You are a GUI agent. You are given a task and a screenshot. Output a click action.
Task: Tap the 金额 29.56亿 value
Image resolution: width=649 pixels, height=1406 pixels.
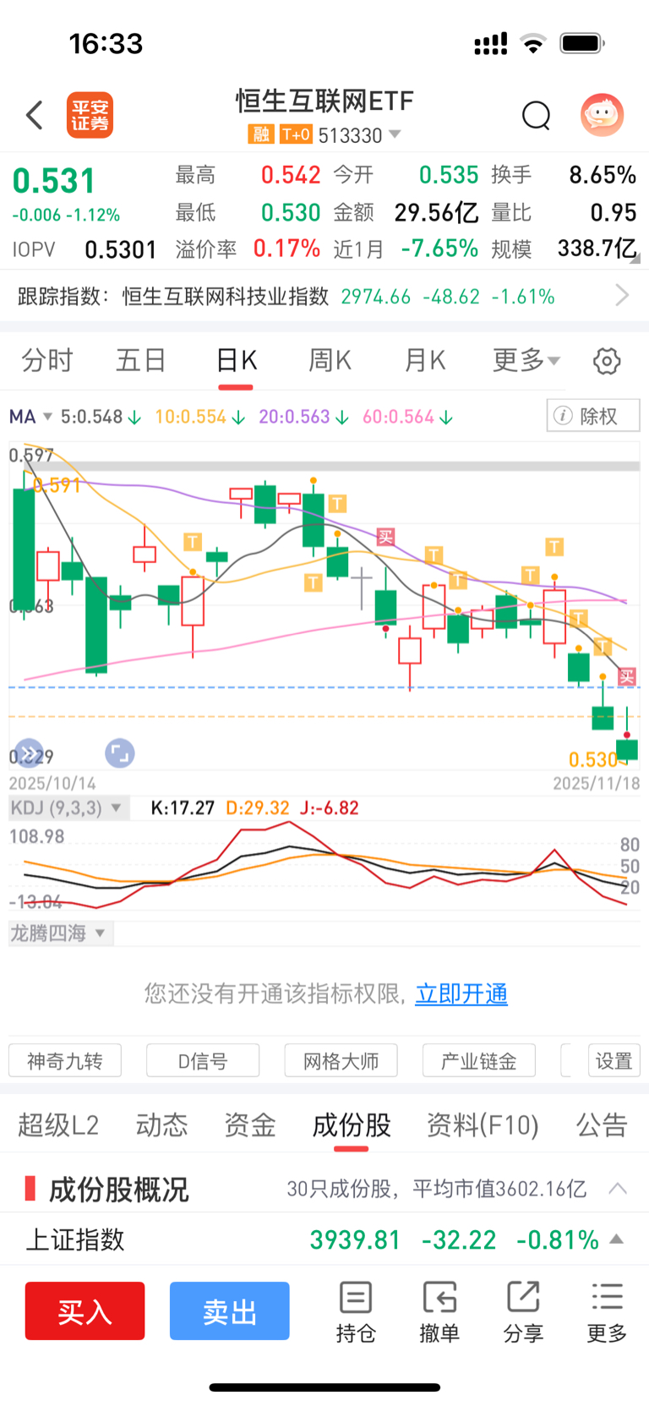437,212
